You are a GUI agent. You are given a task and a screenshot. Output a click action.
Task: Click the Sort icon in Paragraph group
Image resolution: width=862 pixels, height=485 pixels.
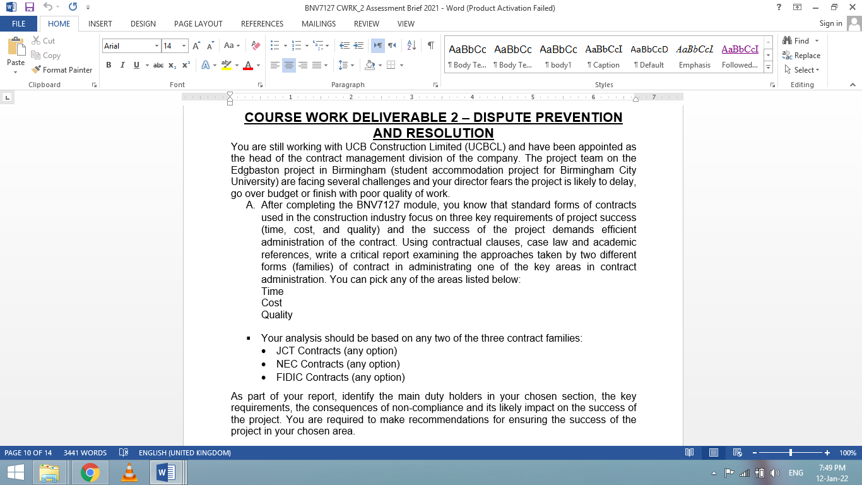pos(411,46)
